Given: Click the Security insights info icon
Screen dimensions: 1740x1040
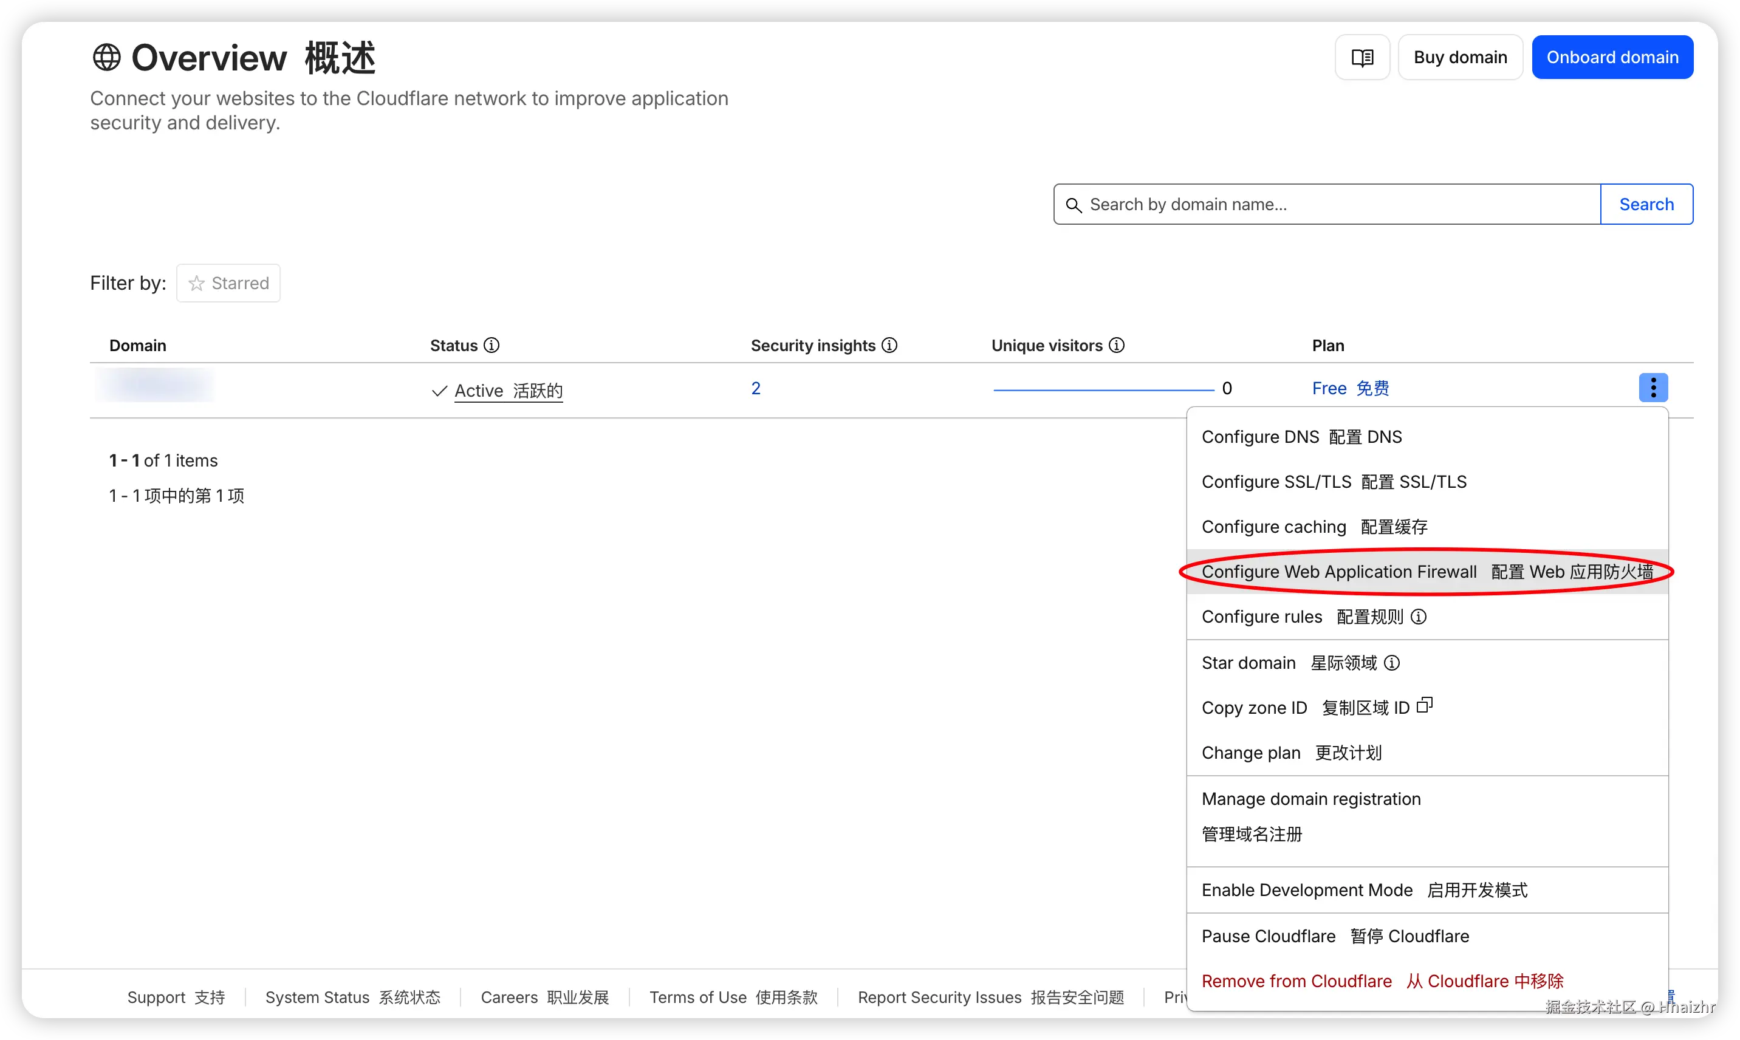Looking at the screenshot, I should (x=889, y=346).
